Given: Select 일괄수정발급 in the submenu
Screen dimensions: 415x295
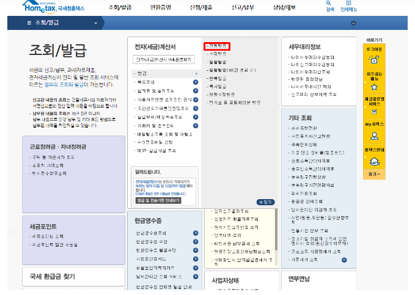Looking at the screenshot, I should (x=221, y=95).
